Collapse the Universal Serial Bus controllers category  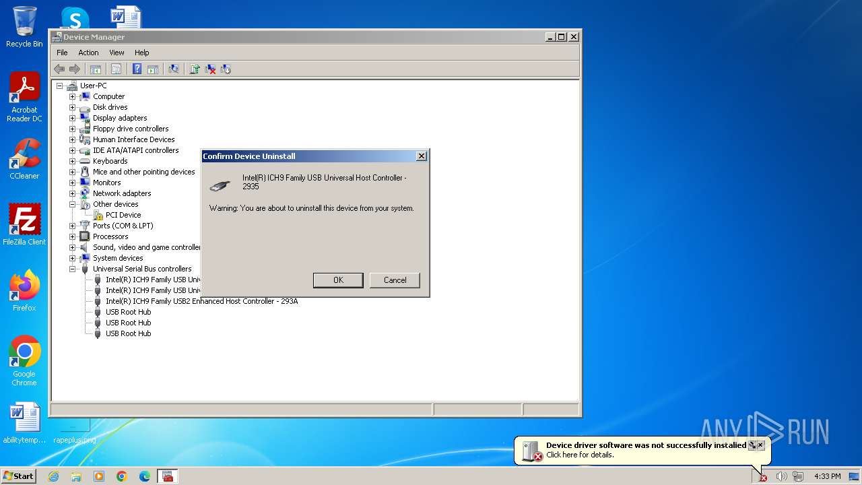click(x=72, y=269)
